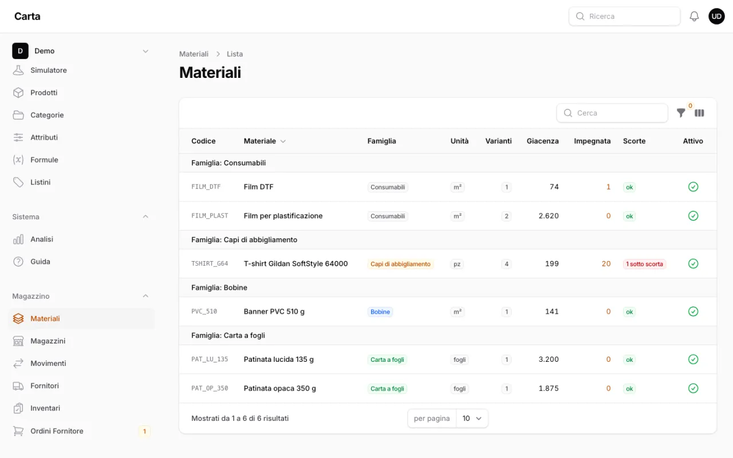Open the Film DTF material
Viewport: 733px width, 458px height.
(x=259, y=187)
